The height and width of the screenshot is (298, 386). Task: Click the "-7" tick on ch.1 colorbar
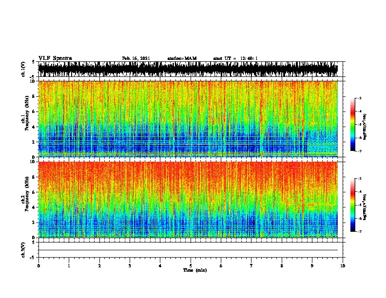click(x=359, y=151)
